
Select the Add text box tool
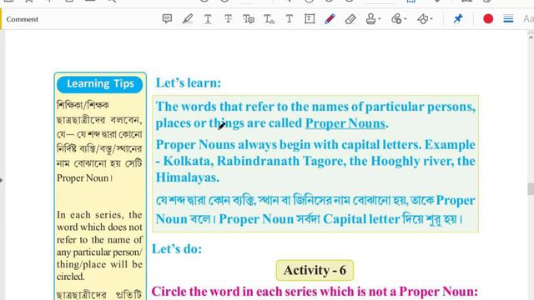click(x=310, y=18)
